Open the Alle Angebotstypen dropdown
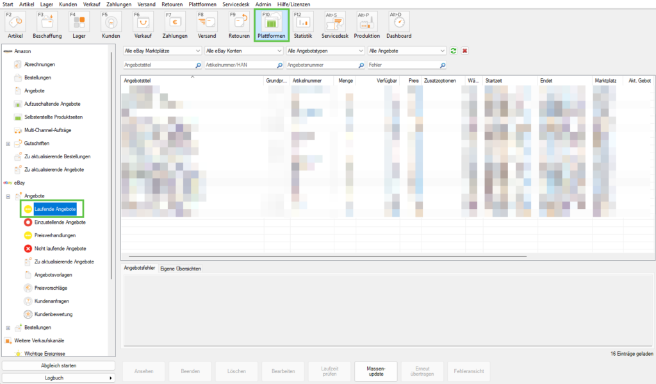Viewport: 656px width, 384px height. coord(324,51)
